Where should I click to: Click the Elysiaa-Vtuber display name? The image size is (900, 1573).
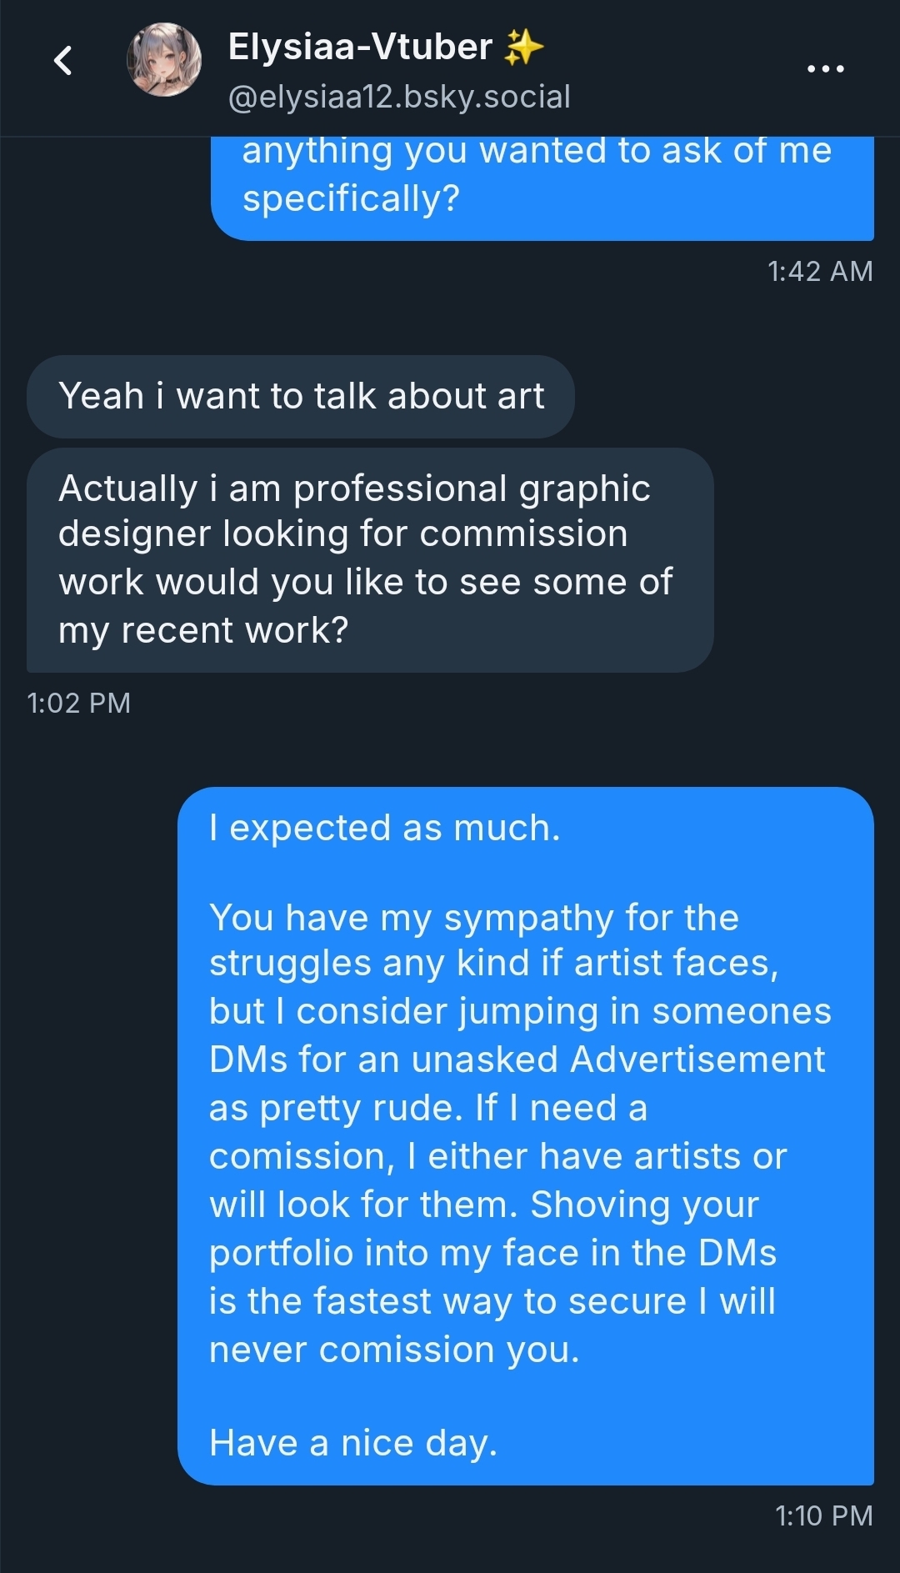360,48
